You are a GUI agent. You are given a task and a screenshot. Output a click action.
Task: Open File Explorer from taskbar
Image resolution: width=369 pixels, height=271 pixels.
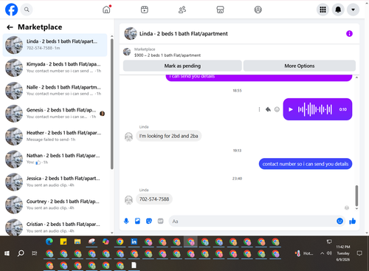(x=77, y=241)
